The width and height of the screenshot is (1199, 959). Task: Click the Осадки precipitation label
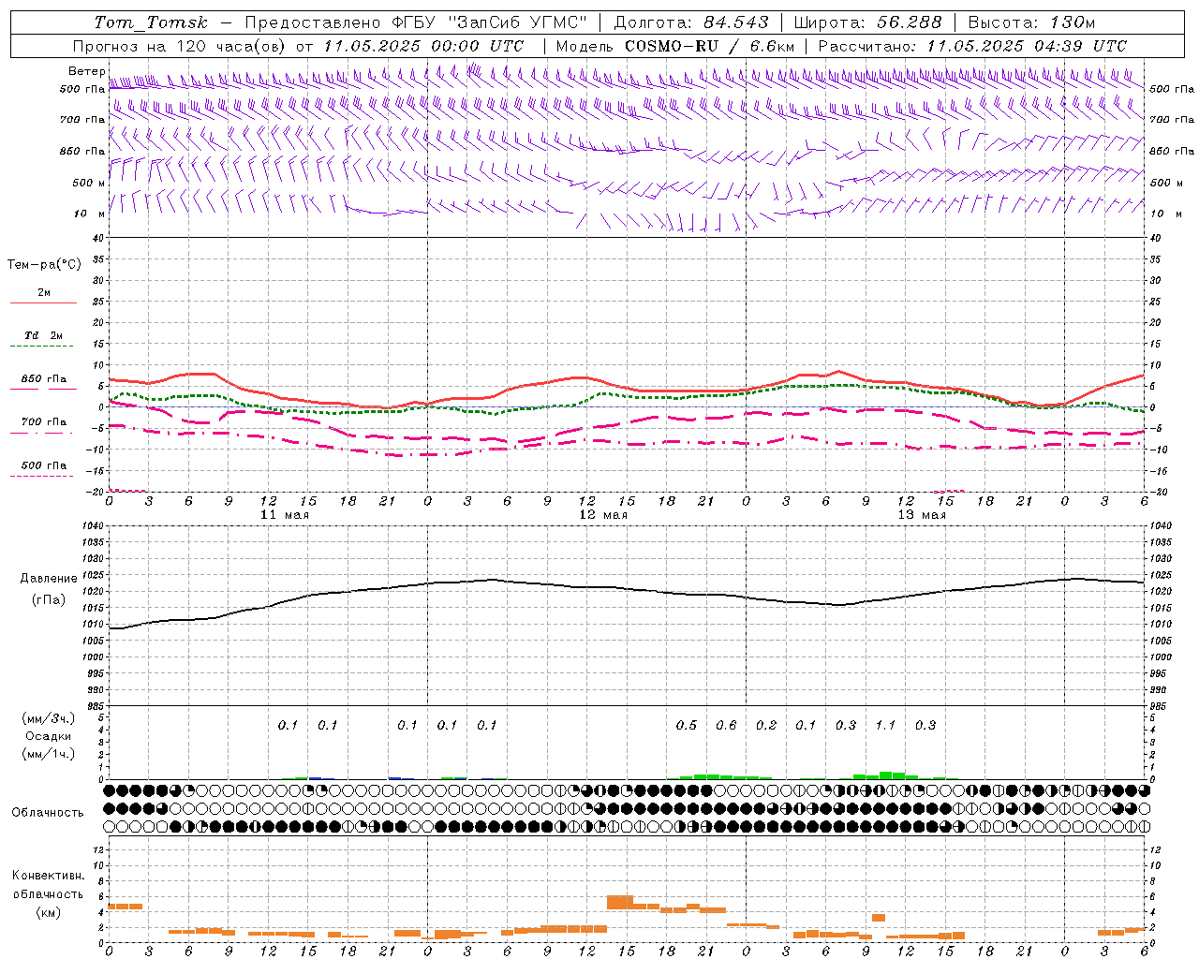(x=48, y=737)
